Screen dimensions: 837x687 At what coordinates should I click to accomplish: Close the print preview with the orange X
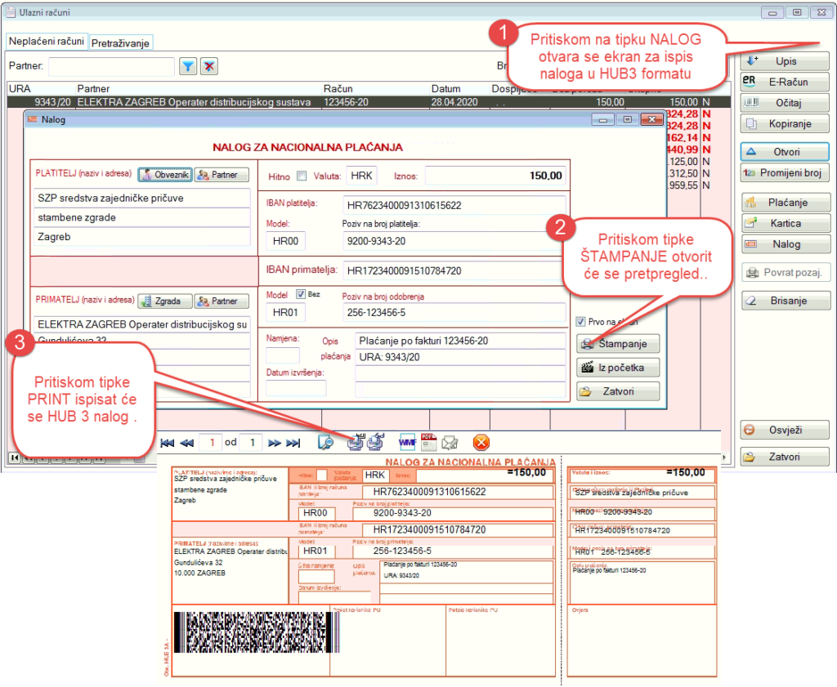click(x=481, y=442)
